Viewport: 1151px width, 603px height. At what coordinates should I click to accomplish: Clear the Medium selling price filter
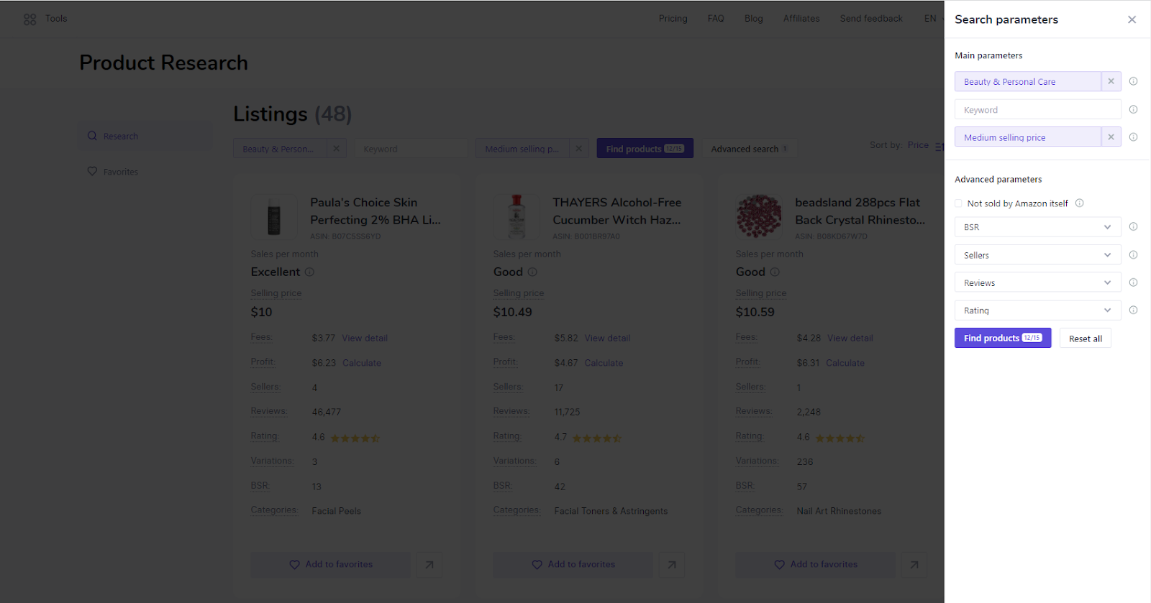point(1111,137)
